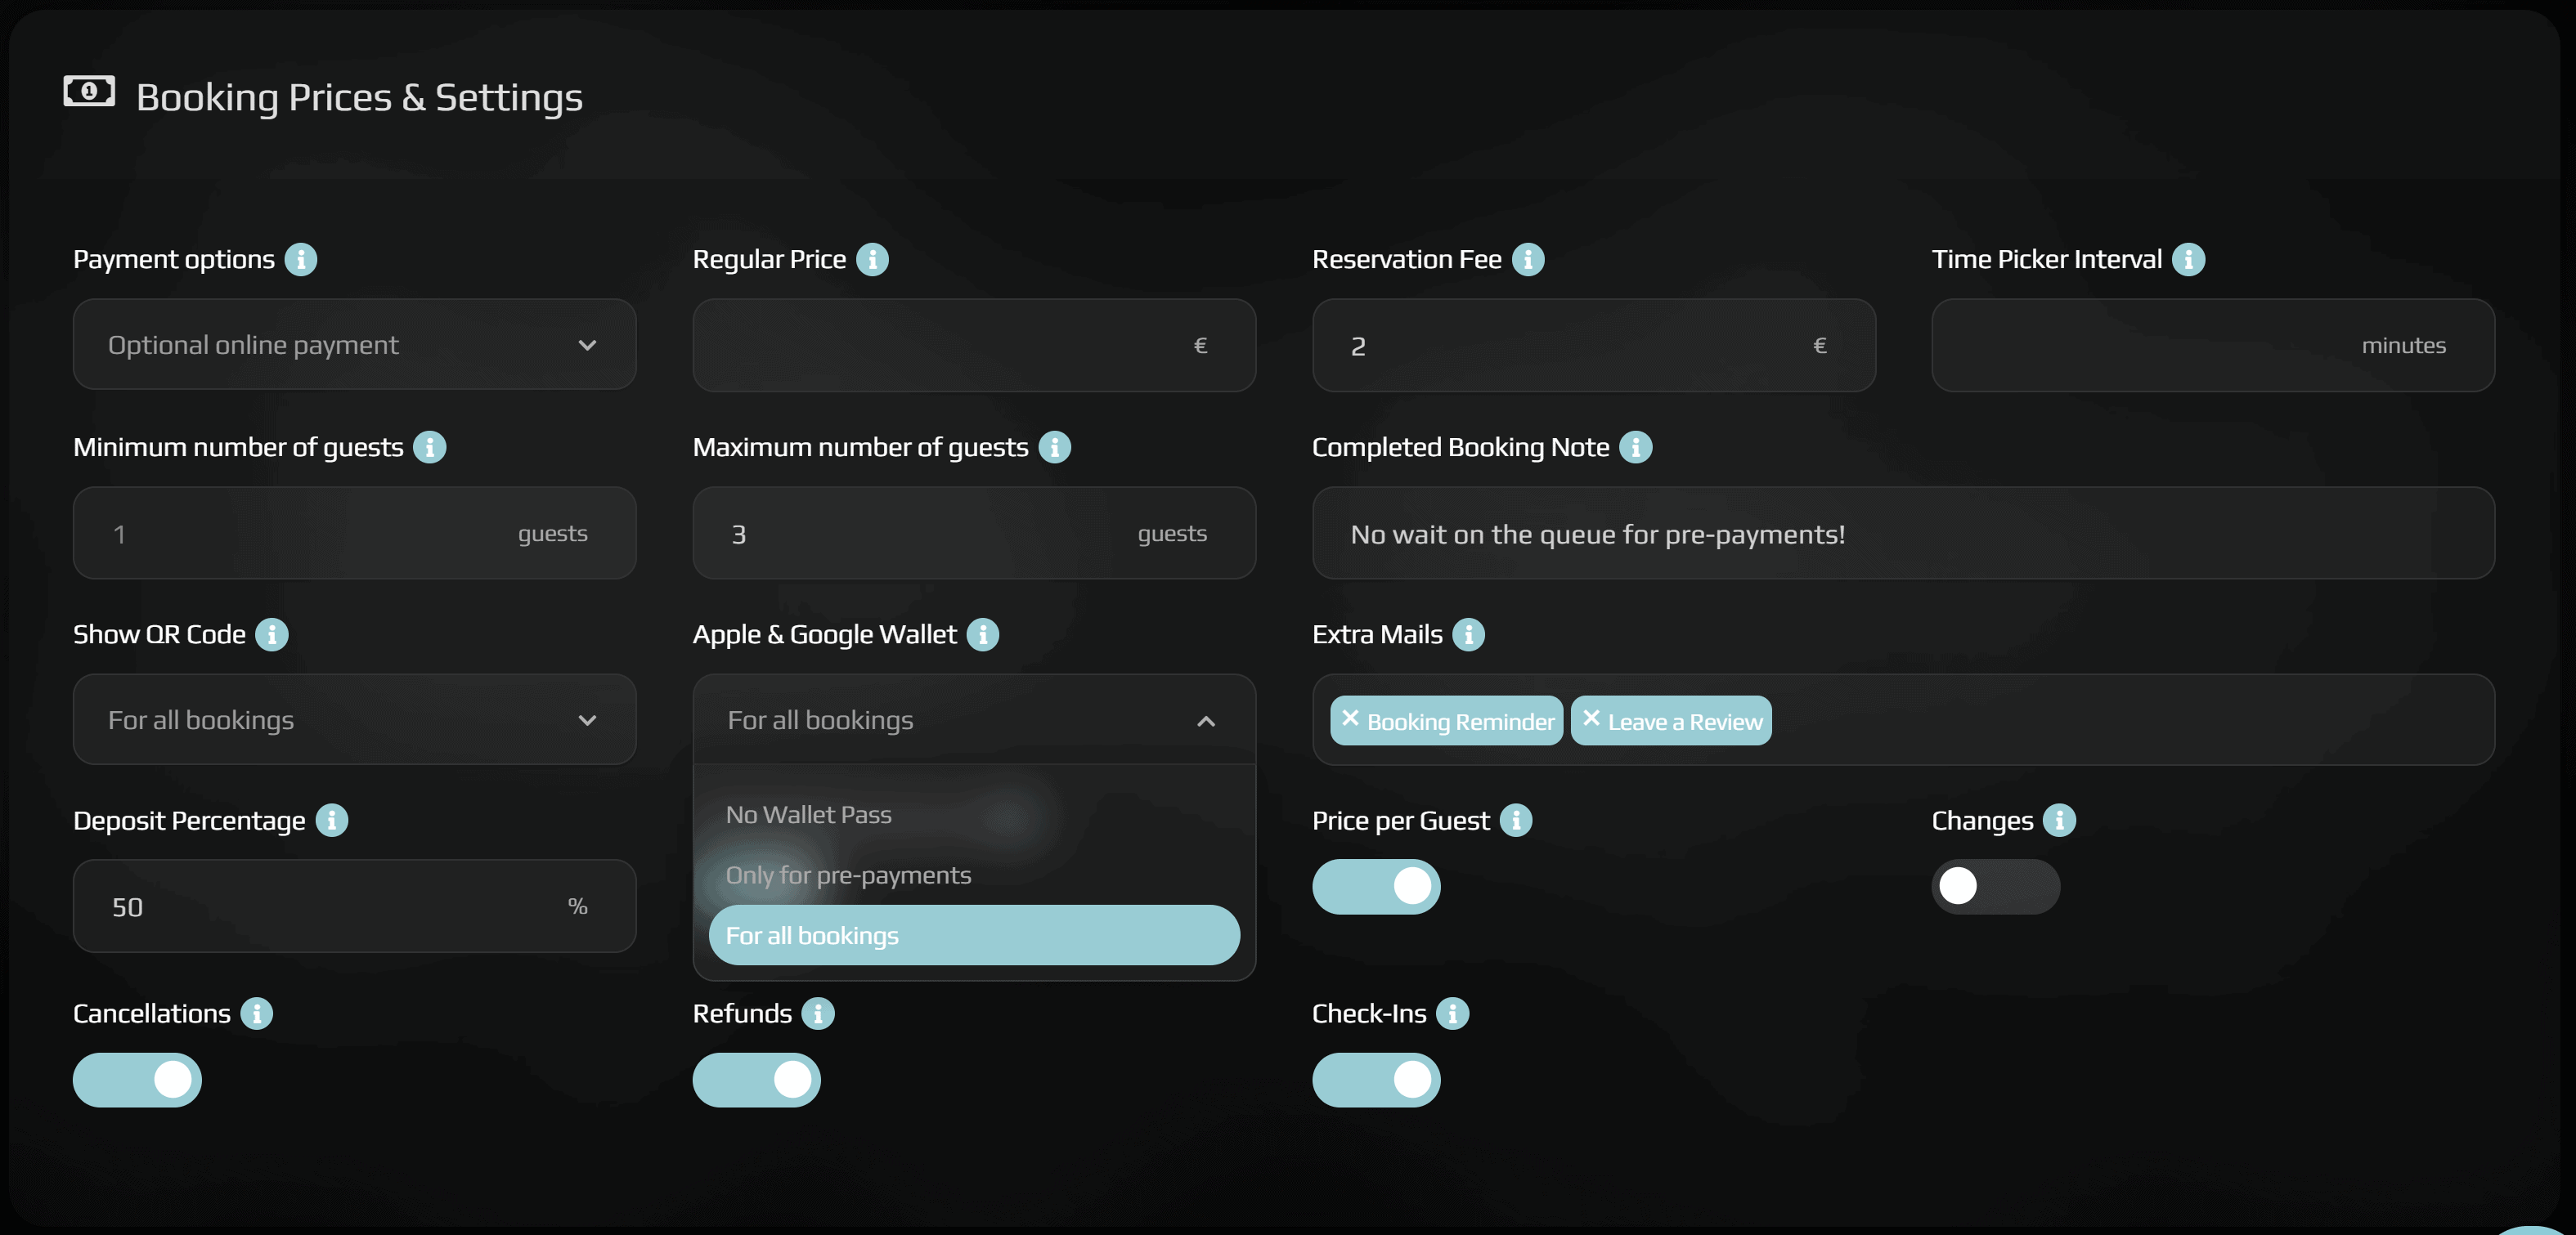Expand the Show QR Code dropdown
The height and width of the screenshot is (1235, 2576).
pyautogui.click(x=354, y=719)
